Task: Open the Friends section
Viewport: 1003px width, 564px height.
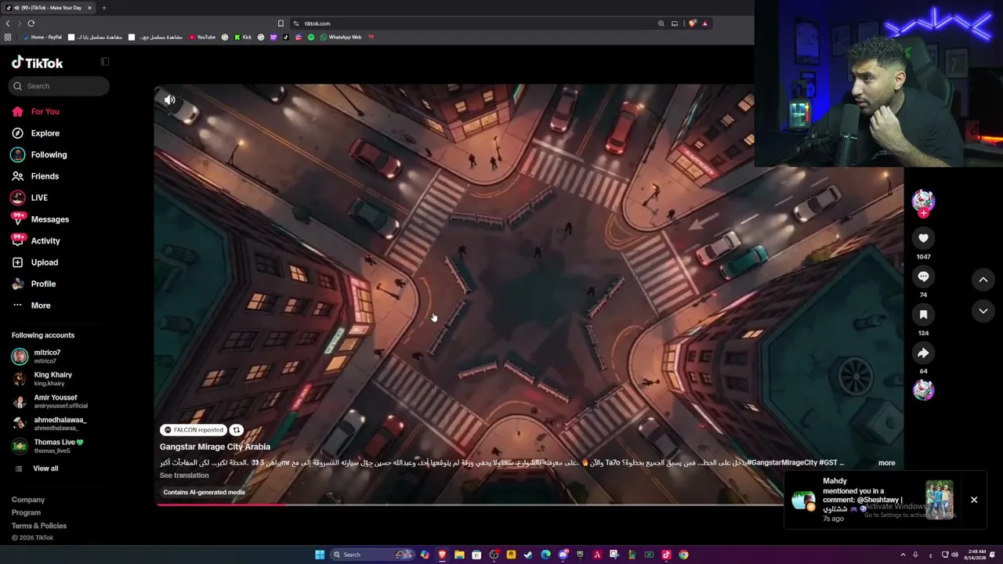Action: coord(45,176)
